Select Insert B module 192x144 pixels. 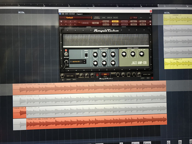pos(124,24)
